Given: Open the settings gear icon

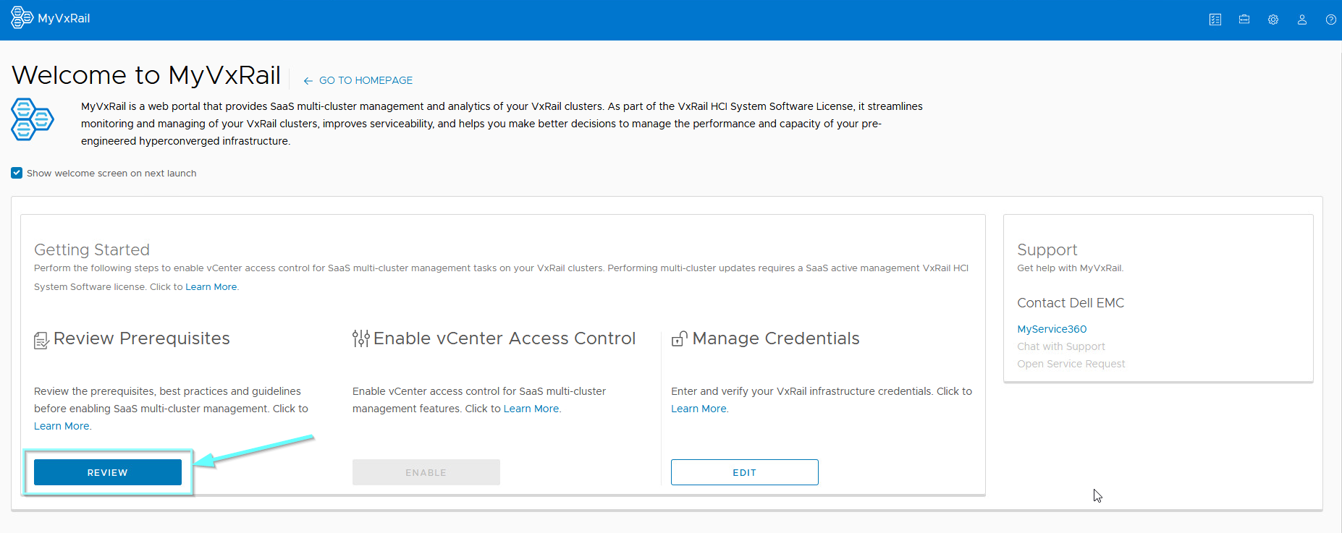Looking at the screenshot, I should (1273, 20).
